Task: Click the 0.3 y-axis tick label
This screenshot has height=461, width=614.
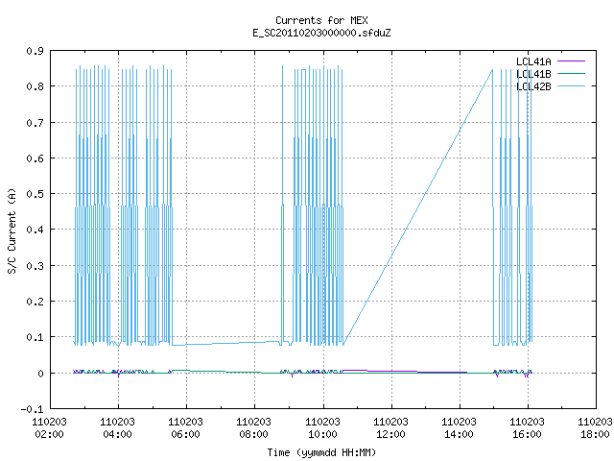Action: pos(35,266)
